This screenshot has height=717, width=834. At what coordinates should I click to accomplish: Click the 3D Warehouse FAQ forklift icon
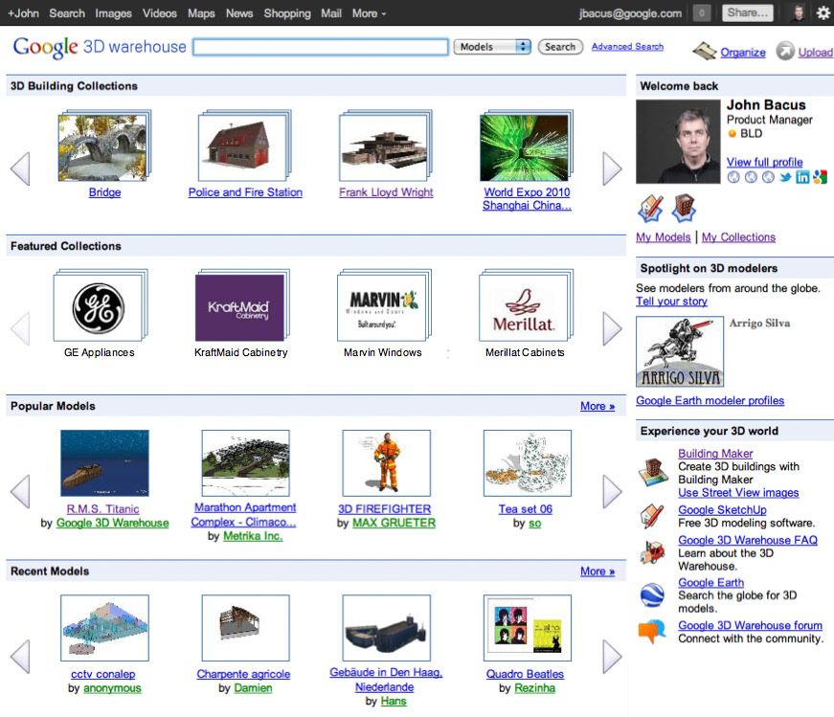coord(652,553)
